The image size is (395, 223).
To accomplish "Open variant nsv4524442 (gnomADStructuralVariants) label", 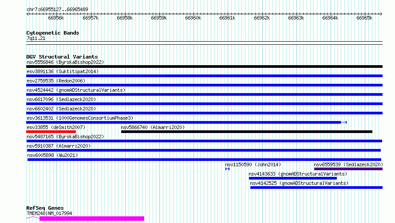I will tap(76, 90).
